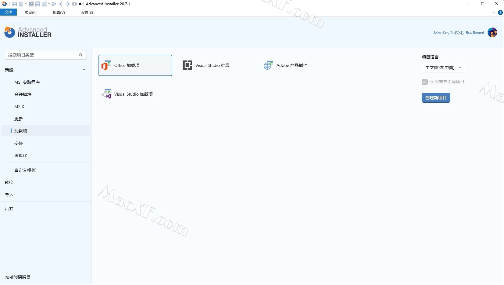Open the 设置(S) menu
The width and height of the screenshot is (504, 285).
[x=87, y=12]
